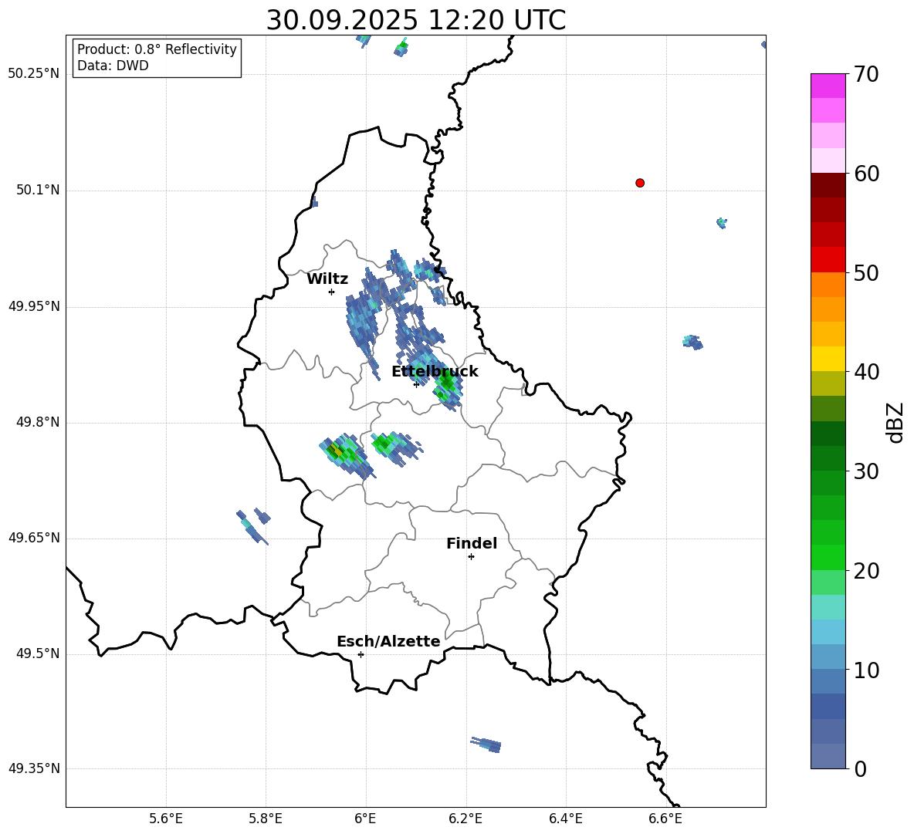The height and width of the screenshot is (834, 914).
Task: Click the 50.25°N latitude label
Action: tap(34, 74)
